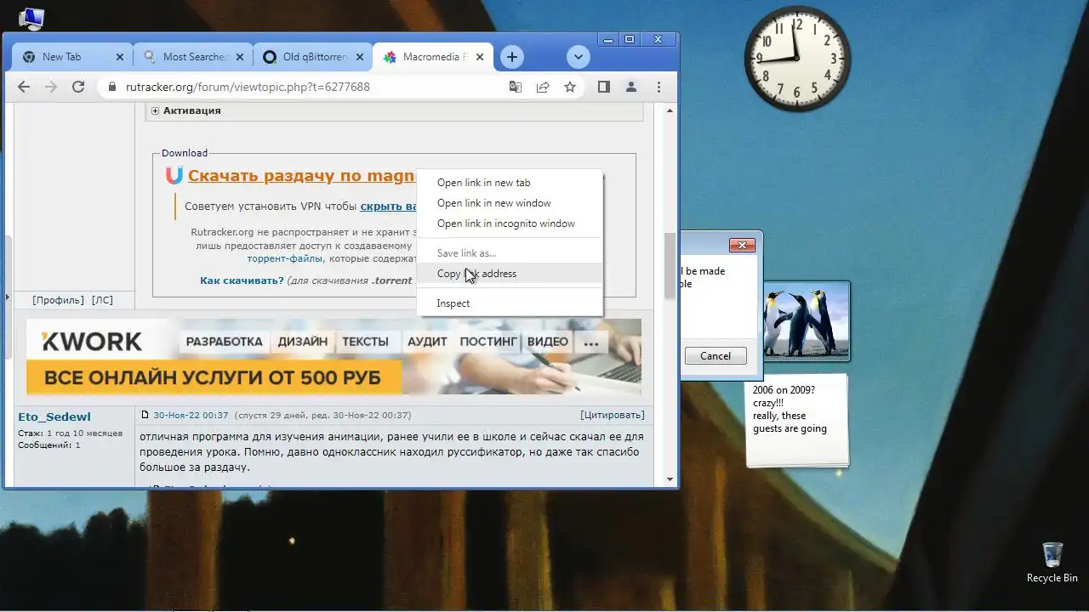Click the magnet U icon in Download box

click(174, 176)
